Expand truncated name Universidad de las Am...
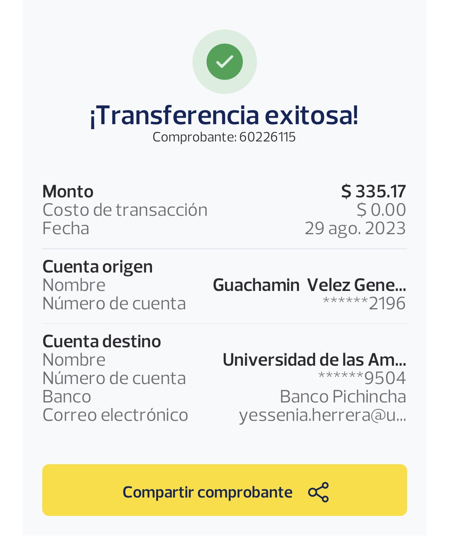449x537 pixels. 314,360
